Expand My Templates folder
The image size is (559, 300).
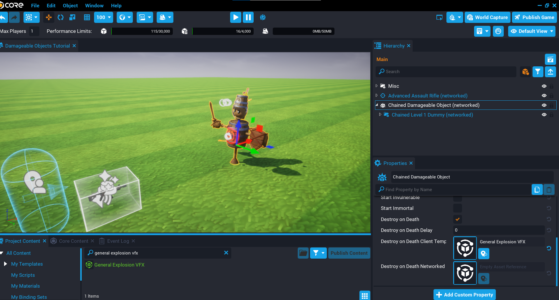coord(5,264)
